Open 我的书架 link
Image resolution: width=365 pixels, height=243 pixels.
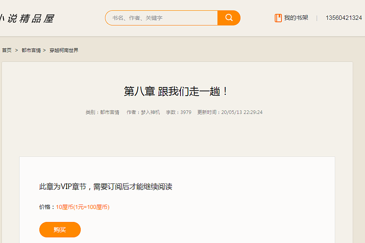[x=296, y=18]
